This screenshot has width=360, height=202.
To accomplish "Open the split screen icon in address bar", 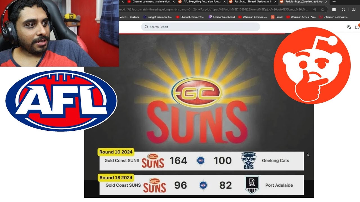I will (x=314, y=9).
